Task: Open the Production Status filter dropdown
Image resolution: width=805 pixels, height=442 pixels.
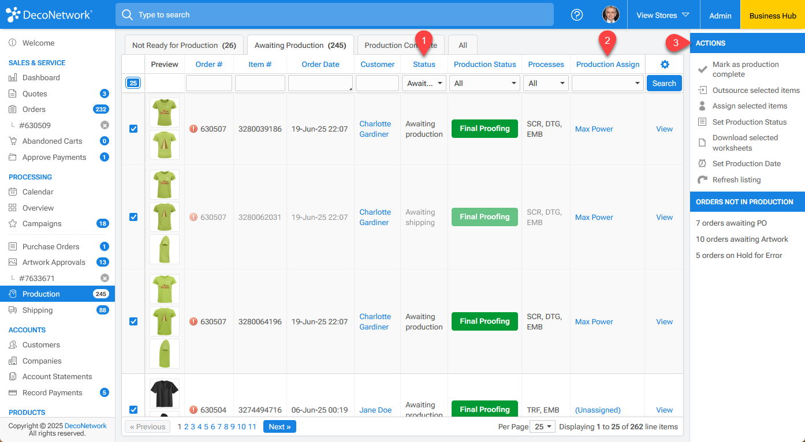Action: click(485, 84)
